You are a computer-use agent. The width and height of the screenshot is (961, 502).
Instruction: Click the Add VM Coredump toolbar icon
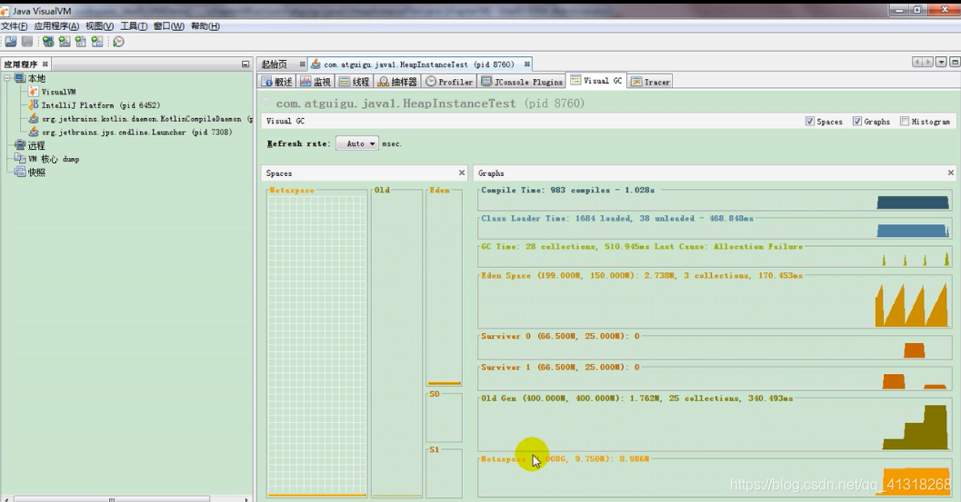point(80,42)
